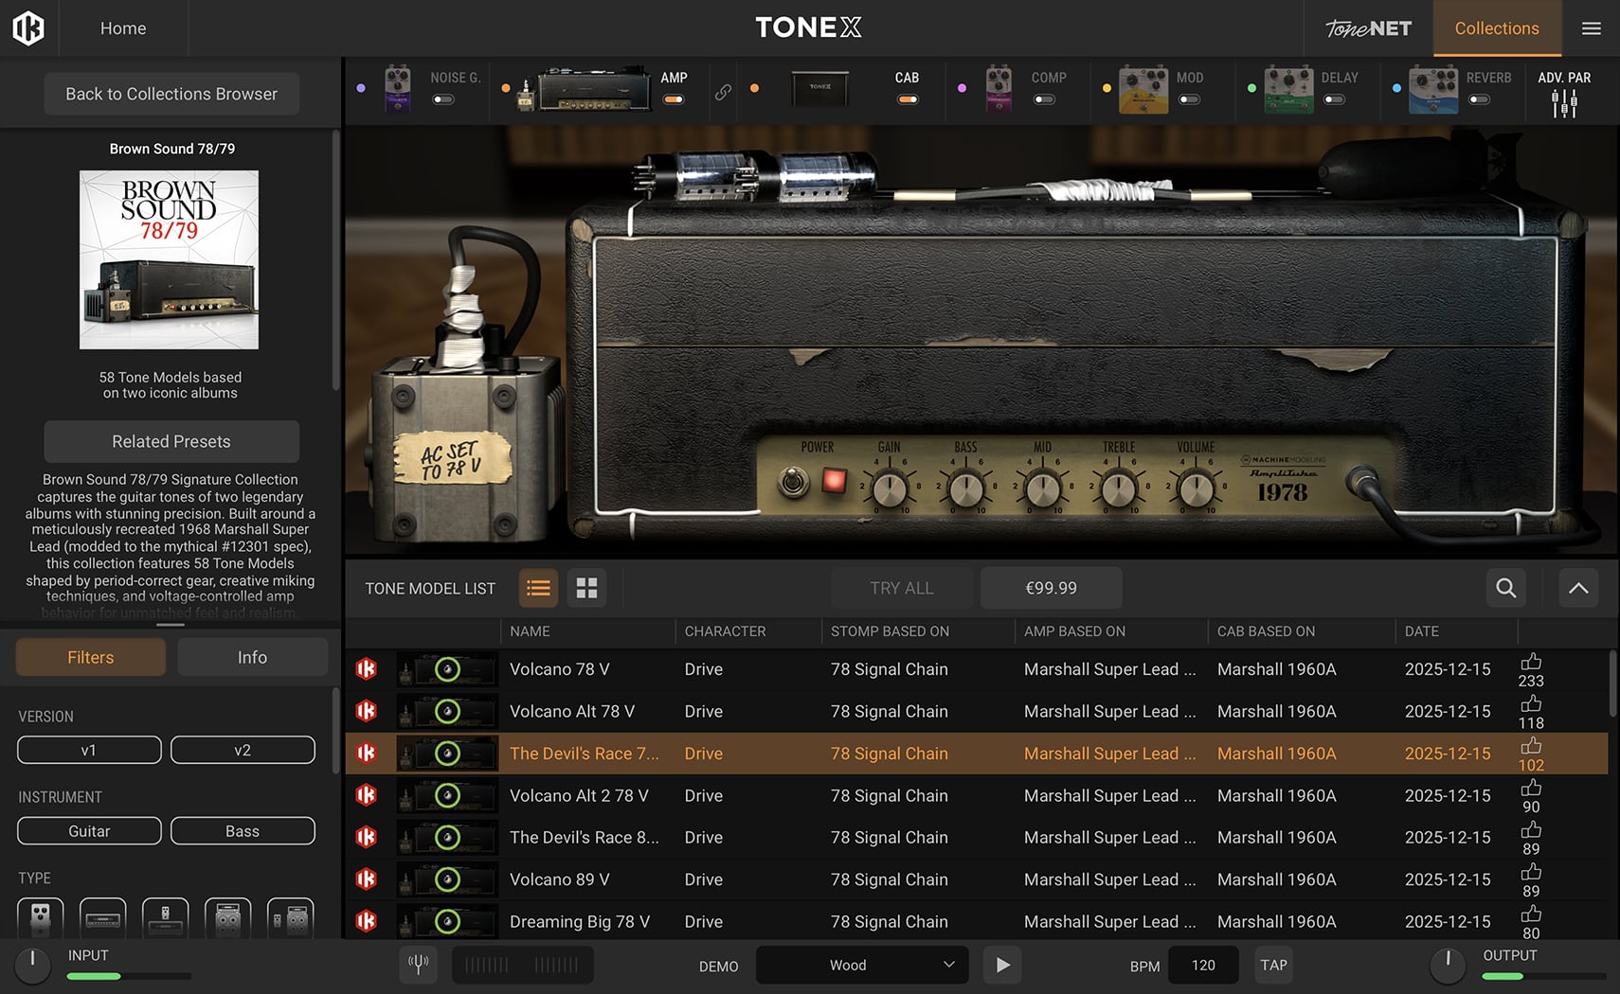This screenshot has height=994, width=1620.
Task: Switch to grid view of tone models
Action: [x=586, y=588]
